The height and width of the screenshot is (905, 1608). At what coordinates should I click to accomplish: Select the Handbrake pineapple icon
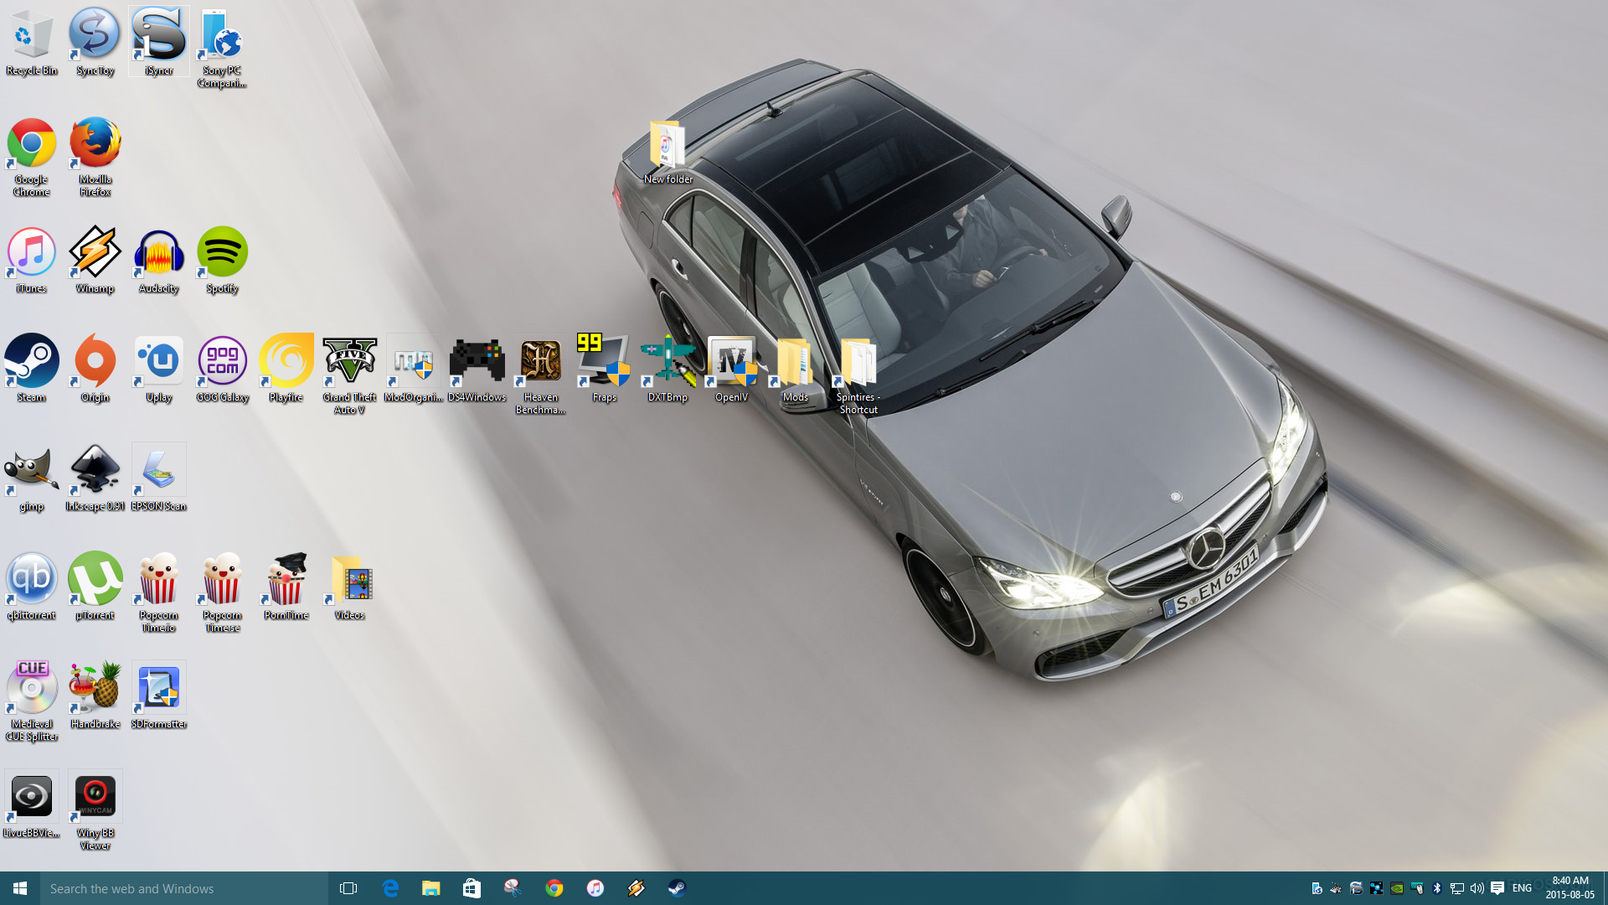[95, 696]
